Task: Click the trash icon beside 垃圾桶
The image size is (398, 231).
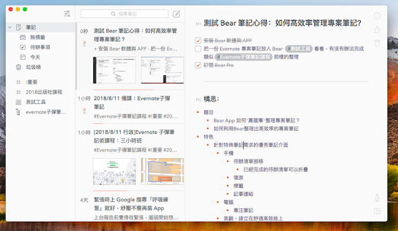Action: (19, 67)
